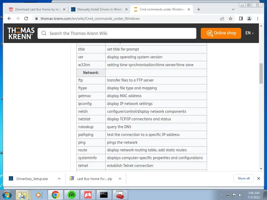The width and height of the screenshot is (267, 200).
Task: Open Chrome from the taskbar
Action: [x=55, y=195]
